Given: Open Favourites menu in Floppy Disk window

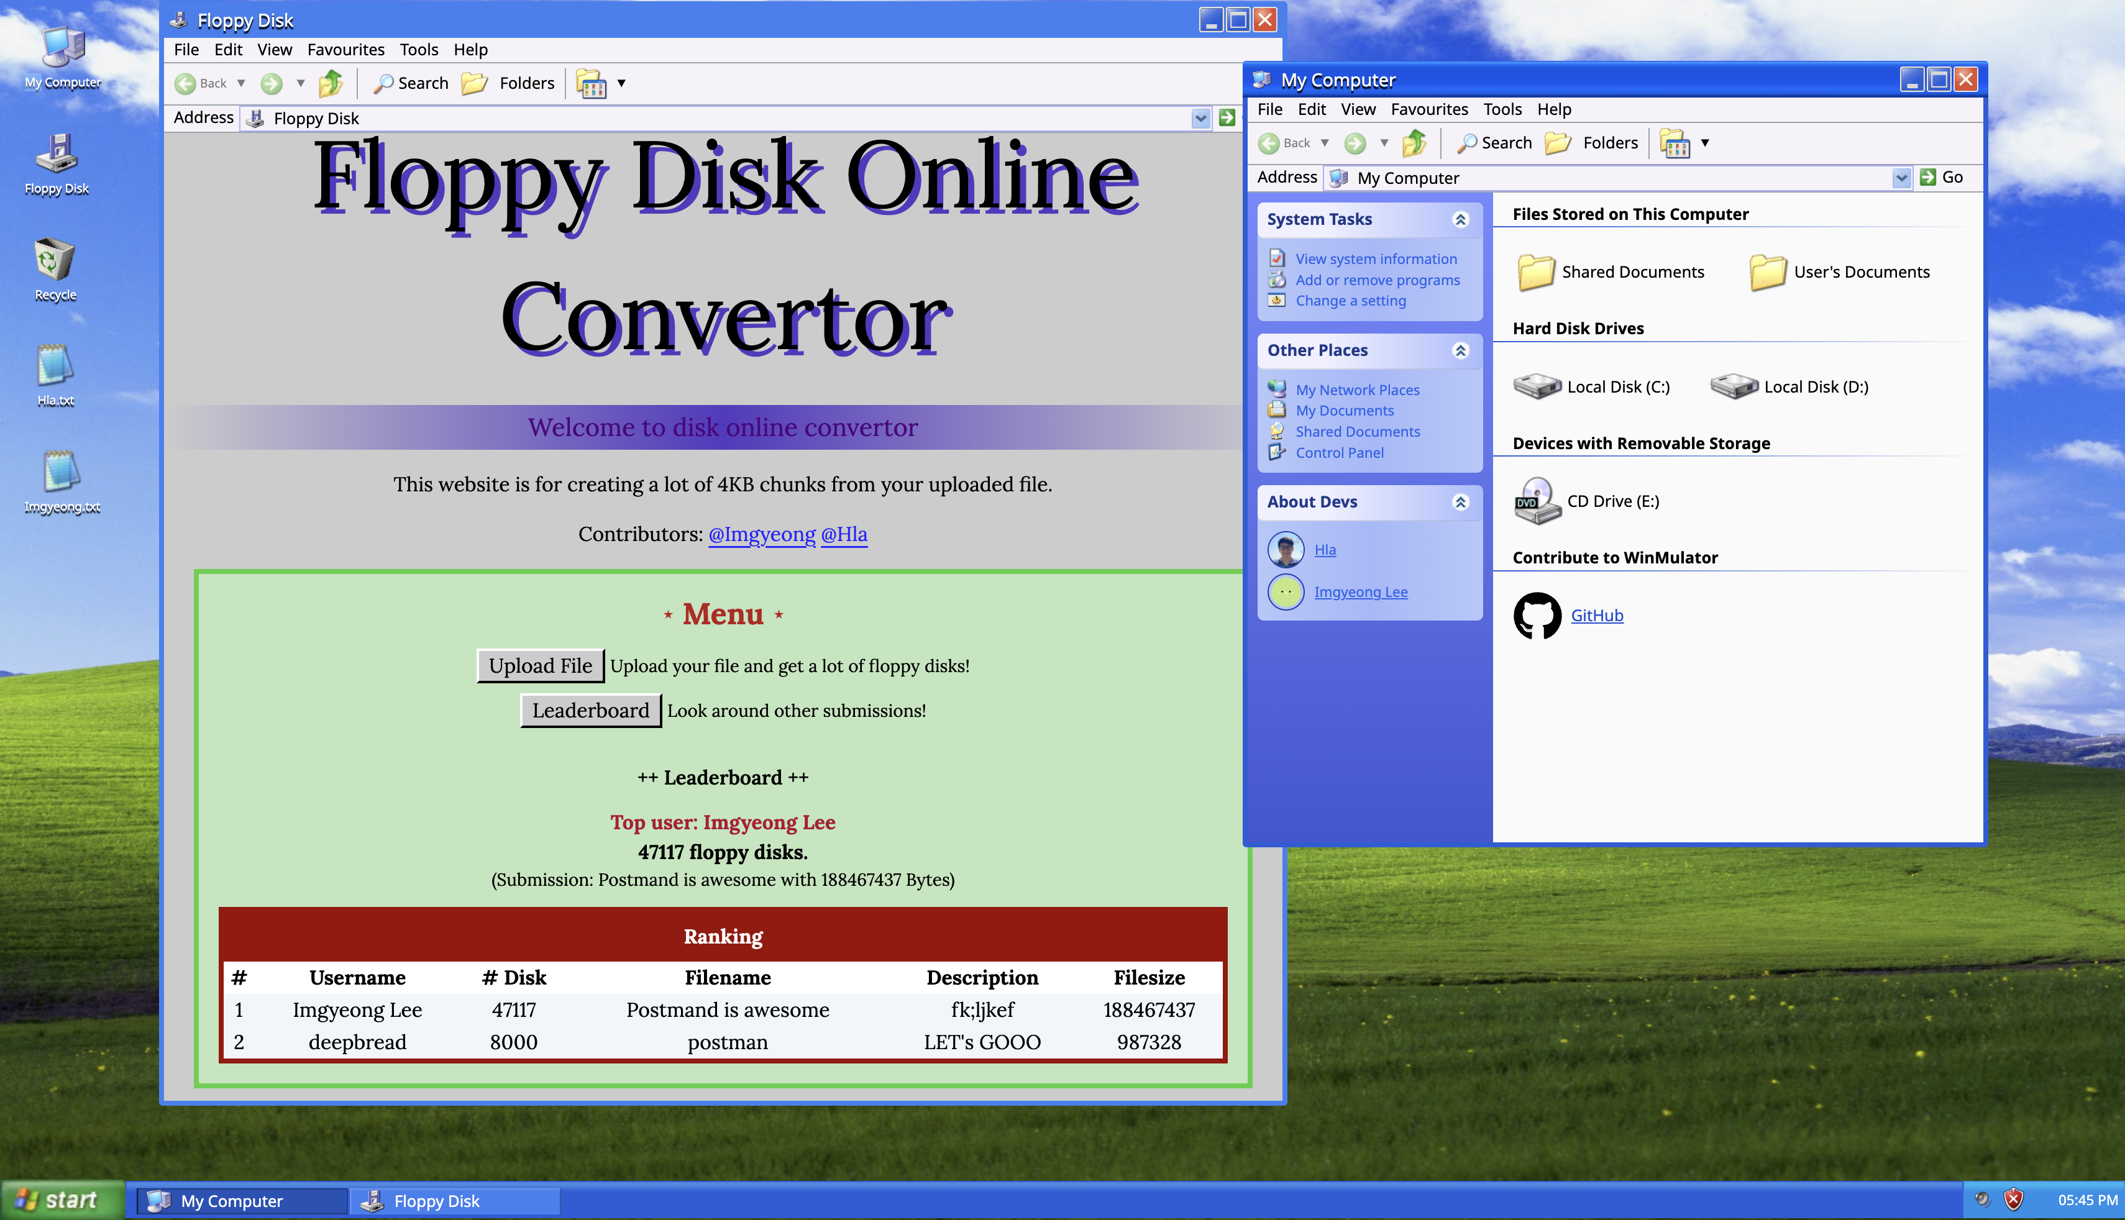Looking at the screenshot, I should [345, 50].
